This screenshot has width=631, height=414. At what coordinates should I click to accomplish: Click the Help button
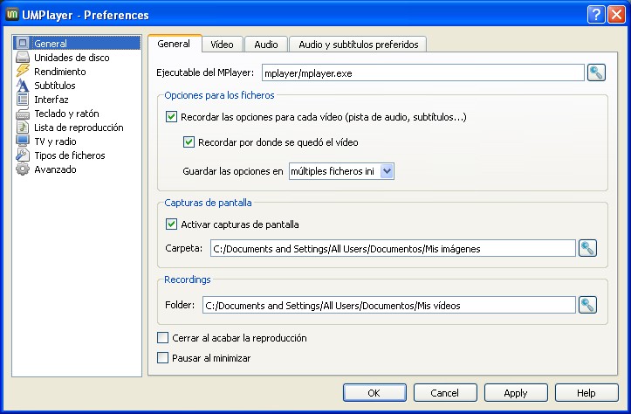586,393
